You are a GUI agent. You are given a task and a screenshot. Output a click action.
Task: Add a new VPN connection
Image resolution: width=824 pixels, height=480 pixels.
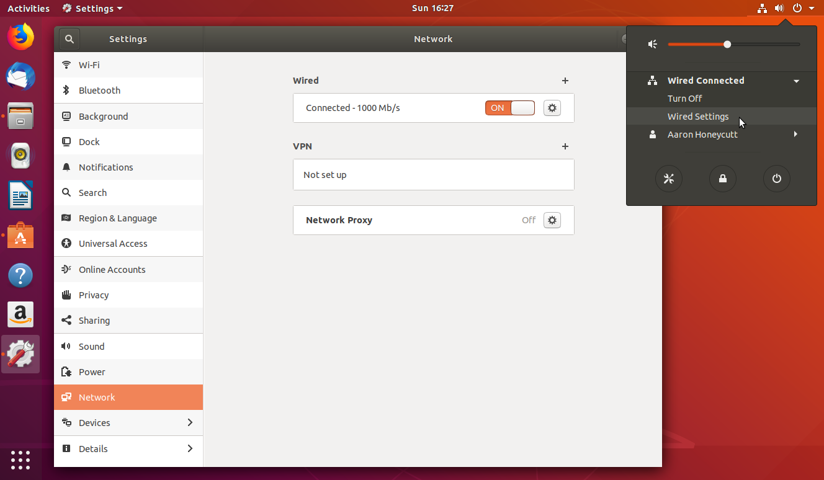565,146
